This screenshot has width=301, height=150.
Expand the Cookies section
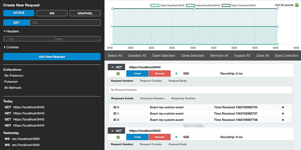[x=11, y=47]
